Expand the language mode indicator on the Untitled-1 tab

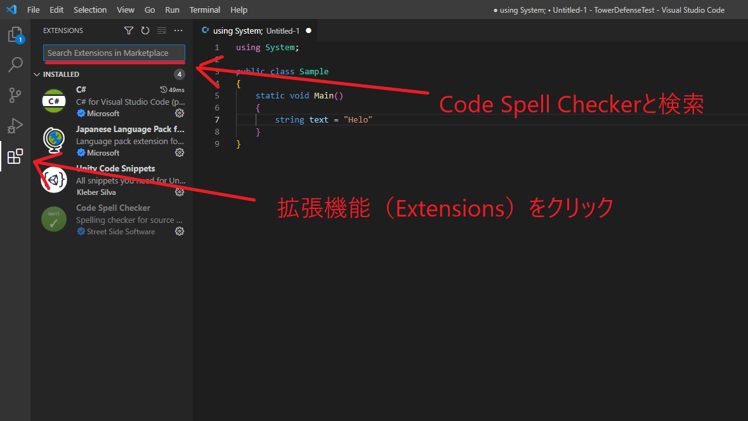(x=205, y=30)
